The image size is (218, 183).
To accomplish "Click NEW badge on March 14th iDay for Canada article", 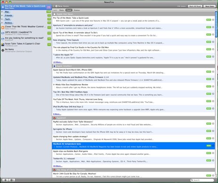I will (209, 175).
